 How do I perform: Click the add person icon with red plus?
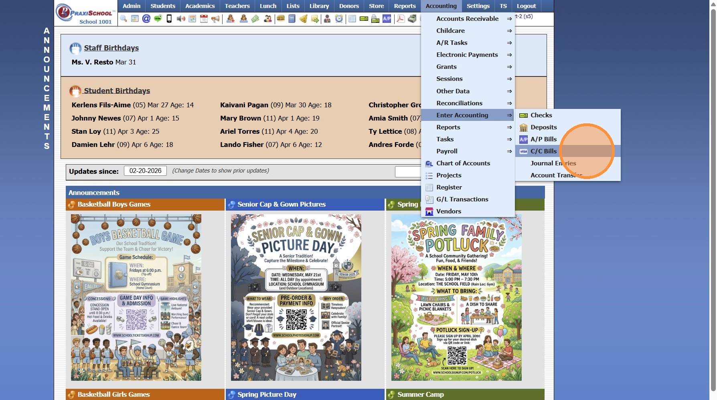[231, 18]
